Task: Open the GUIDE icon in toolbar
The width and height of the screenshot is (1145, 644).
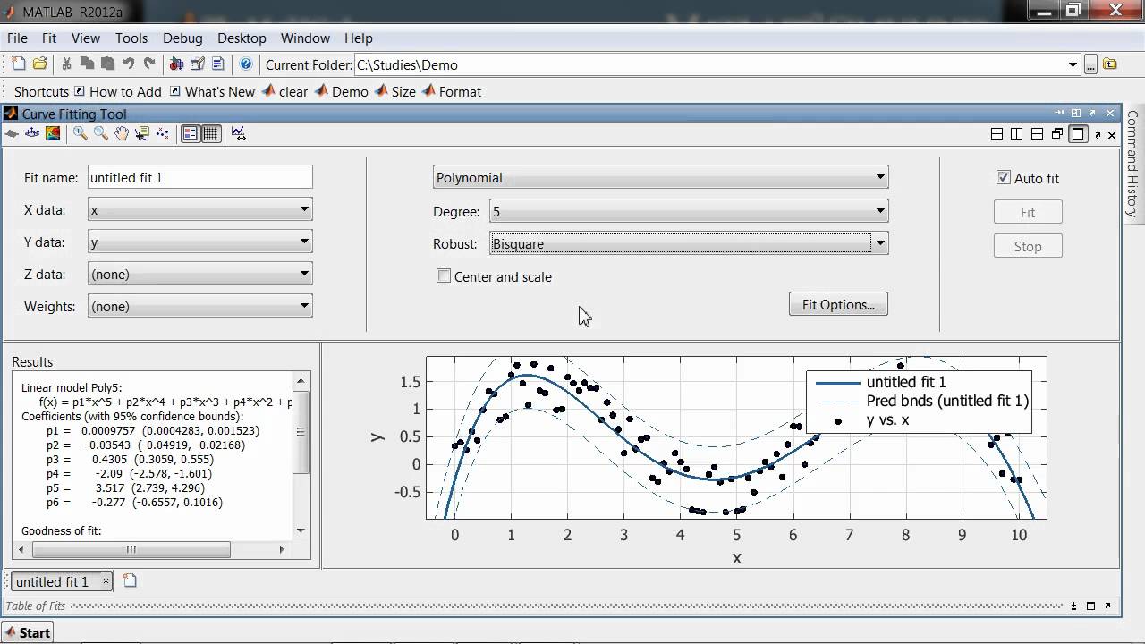Action: point(197,64)
